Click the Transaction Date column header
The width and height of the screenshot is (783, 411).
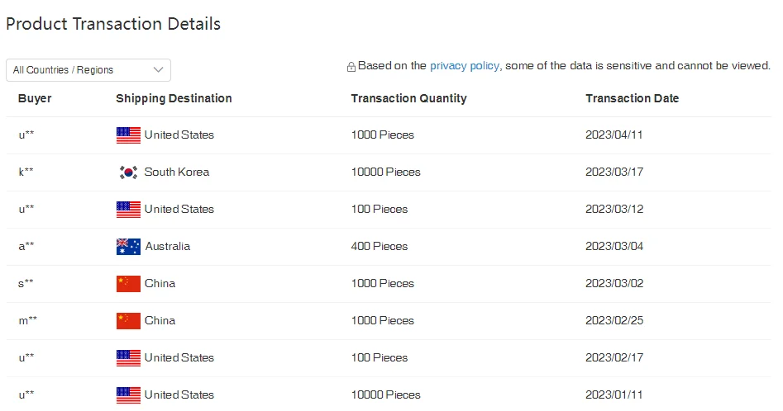tap(632, 98)
